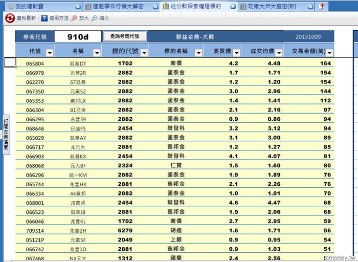Open the 名稱 column filter dropdown
Viewport: 358px width, 262px height.
(97, 53)
